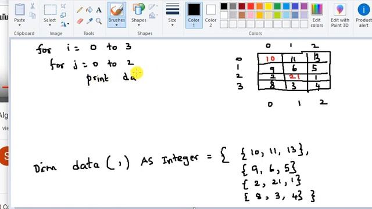Pick the black palette swatch
The image size is (372, 209).
(x=224, y=6)
